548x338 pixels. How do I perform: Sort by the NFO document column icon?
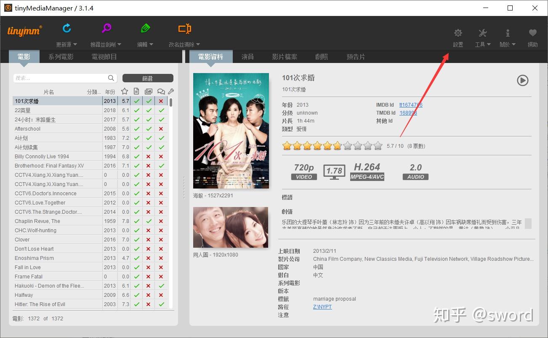(x=136, y=91)
